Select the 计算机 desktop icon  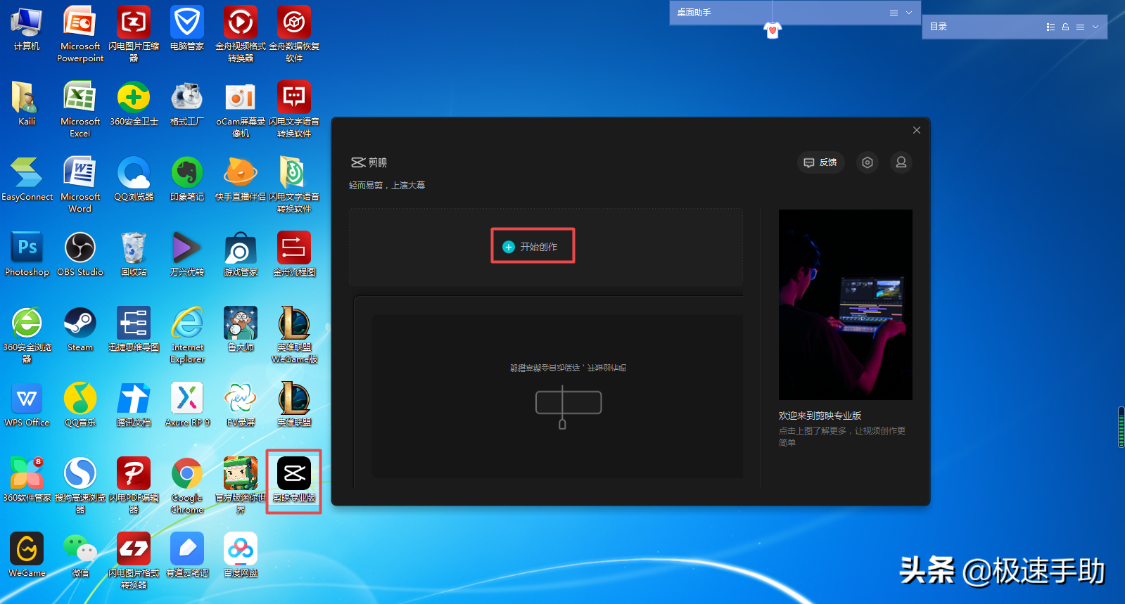pos(27,29)
